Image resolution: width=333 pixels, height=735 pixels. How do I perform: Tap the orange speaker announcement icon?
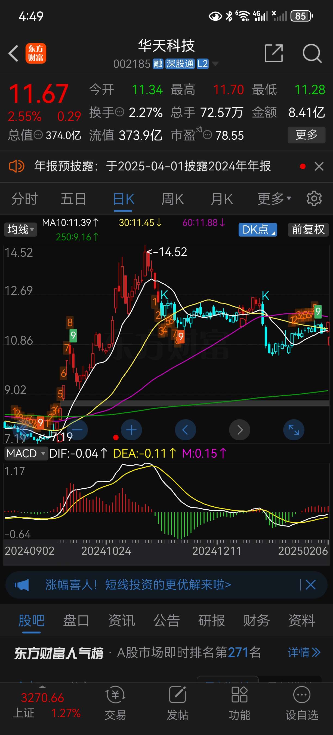(17, 166)
